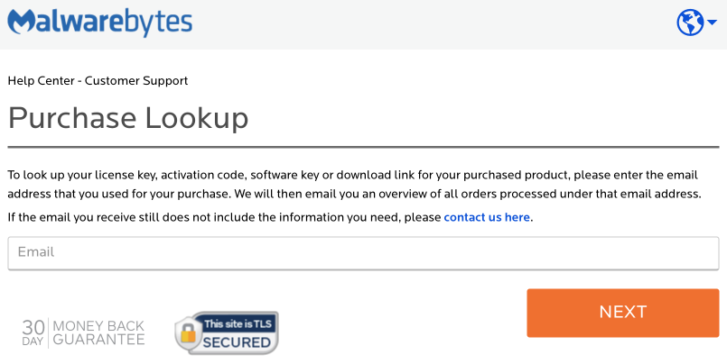The image size is (727, 364).
Task: Click the orange NEXT button
Action: 622,313
